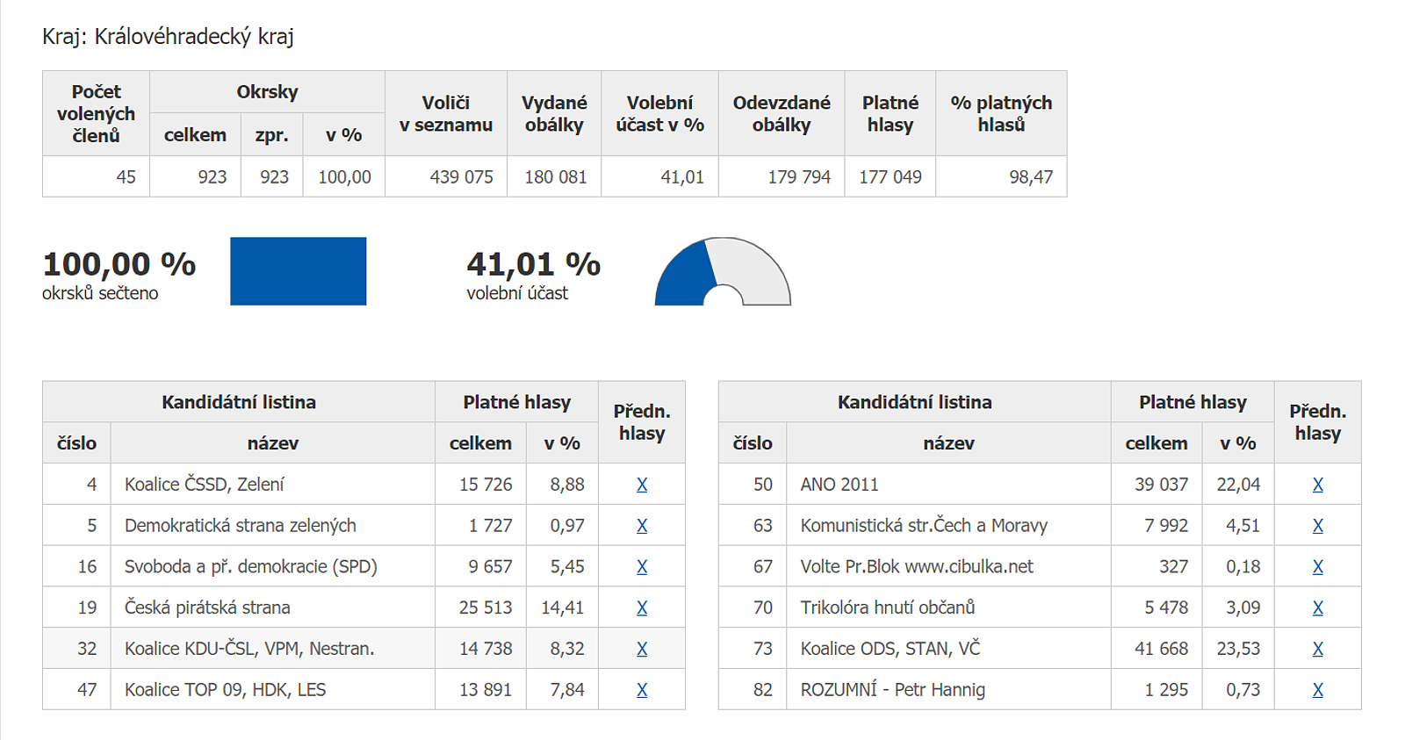The width and height of the screenshot is (1405, 740).
Task: Click the 'Počet volených členů' header
Action: click(x=97, y=114)
